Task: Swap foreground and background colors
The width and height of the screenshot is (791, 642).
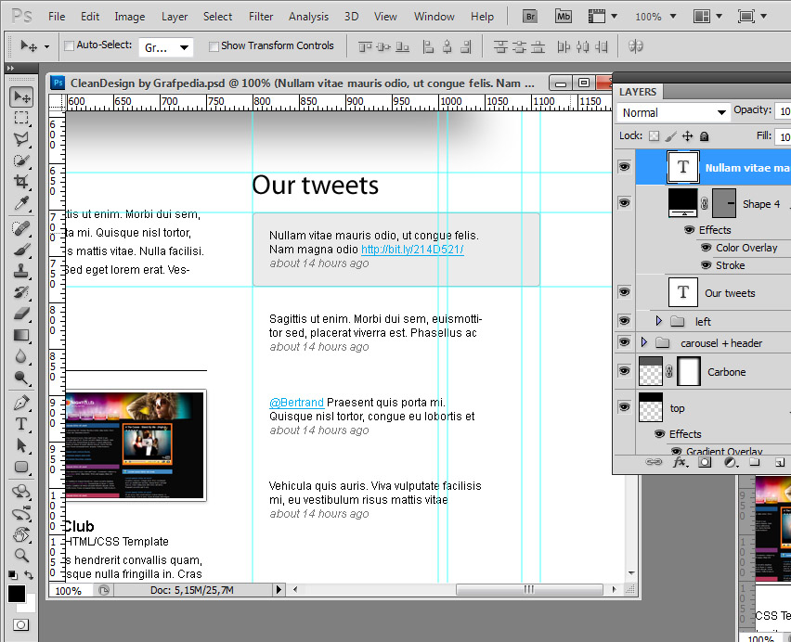Action: (30, 575)
